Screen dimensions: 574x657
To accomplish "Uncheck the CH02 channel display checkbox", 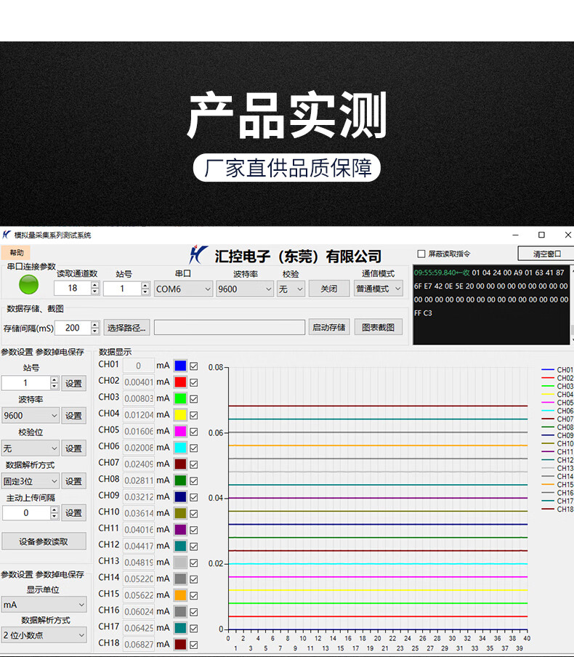I will point(194,382).
